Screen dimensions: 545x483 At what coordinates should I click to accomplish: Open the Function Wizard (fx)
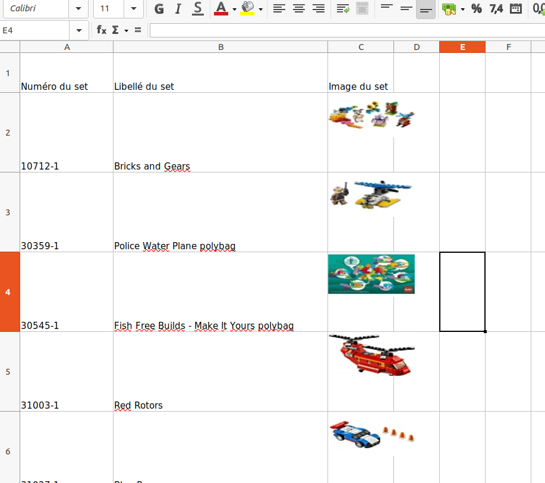coord(102,30)
